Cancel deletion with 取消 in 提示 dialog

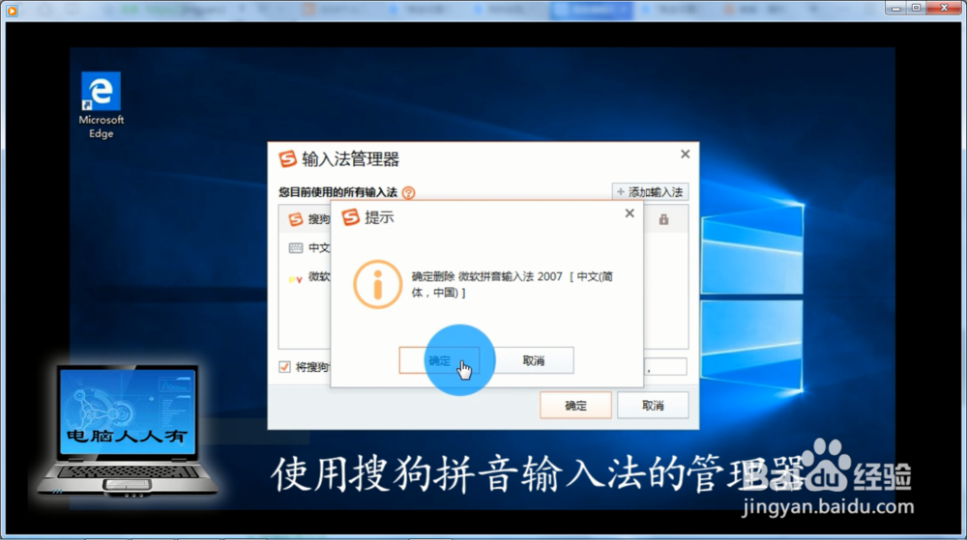534,360
